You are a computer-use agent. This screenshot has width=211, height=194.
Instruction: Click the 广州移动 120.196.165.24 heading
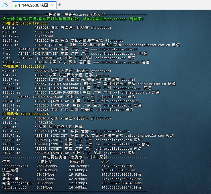click(26, 114)
